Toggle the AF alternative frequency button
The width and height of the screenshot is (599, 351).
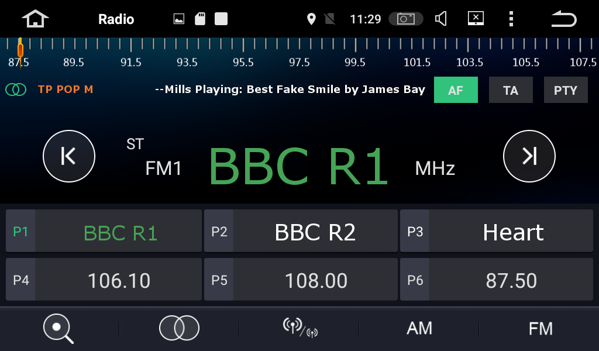pyautogui.click(x=456, y=90)
